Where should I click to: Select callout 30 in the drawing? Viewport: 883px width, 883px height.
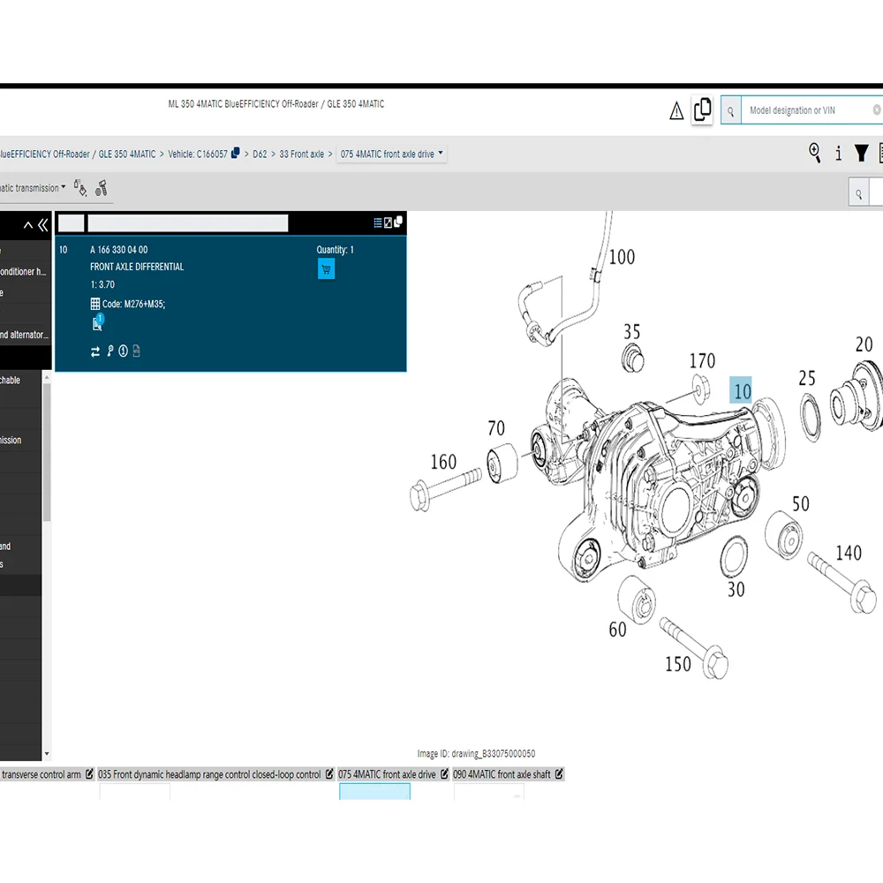[x=736, y=590]
